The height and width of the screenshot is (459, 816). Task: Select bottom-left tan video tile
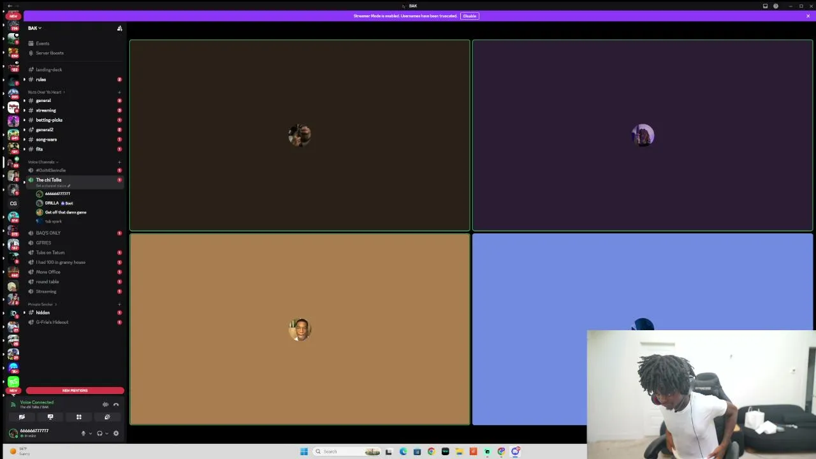click(x=300, y=329)
